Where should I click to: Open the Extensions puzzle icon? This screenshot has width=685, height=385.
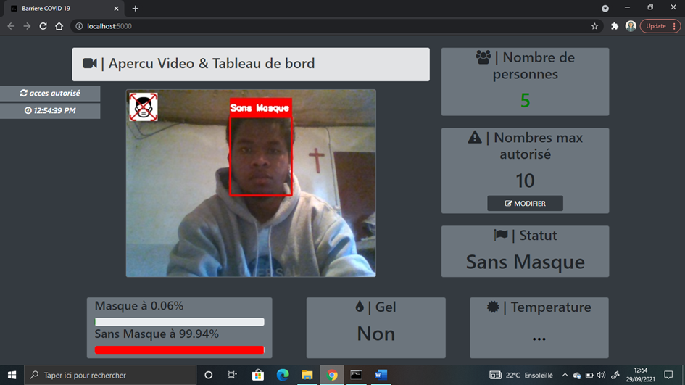pyautogui.click(x=615, y=26)
